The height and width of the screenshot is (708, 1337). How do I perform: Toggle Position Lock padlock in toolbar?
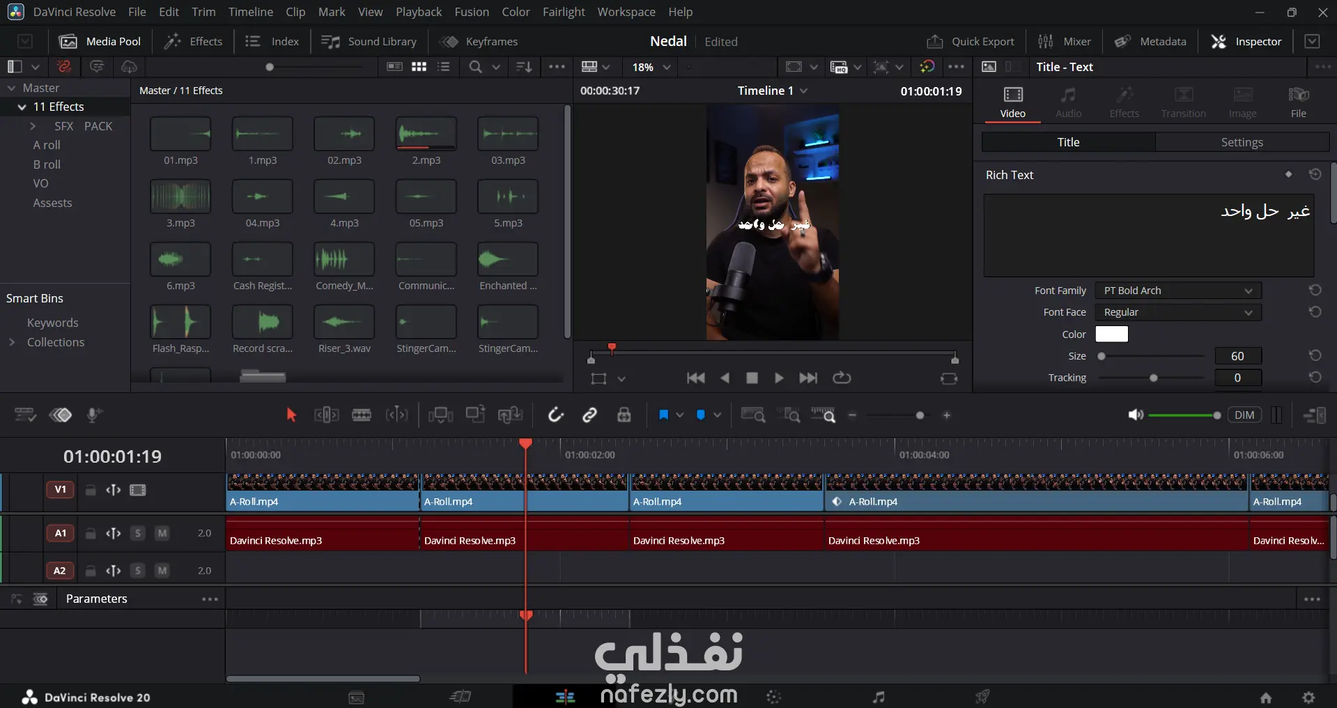point(624,415)
